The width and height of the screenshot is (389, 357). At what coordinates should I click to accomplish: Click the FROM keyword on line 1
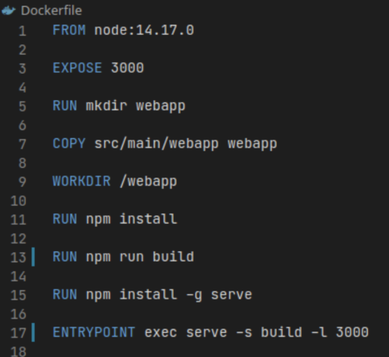coord(69,30)
